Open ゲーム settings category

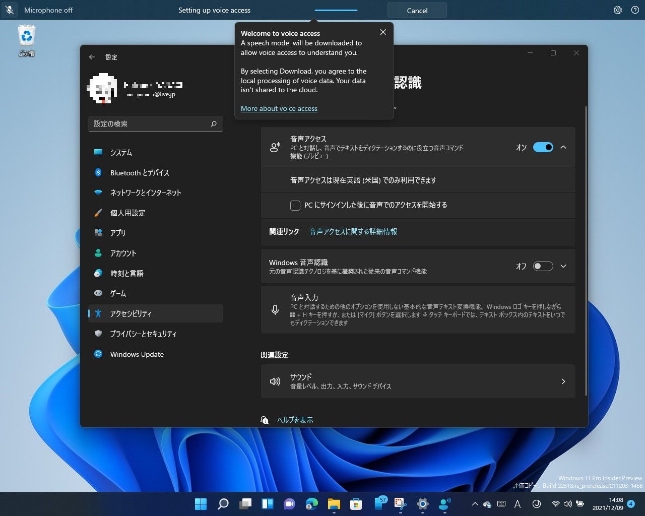[156, 293]
